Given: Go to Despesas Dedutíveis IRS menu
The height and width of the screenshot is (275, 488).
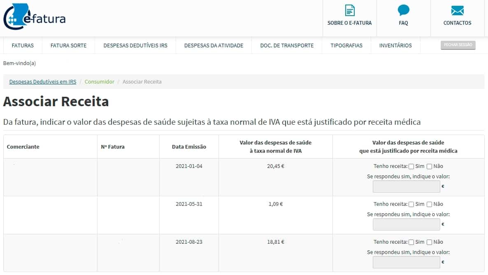Looking at the screenshot, I should click(x=135, y=46).
